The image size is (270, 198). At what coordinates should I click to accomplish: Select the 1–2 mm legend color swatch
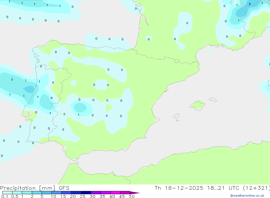tap(27, 193)
